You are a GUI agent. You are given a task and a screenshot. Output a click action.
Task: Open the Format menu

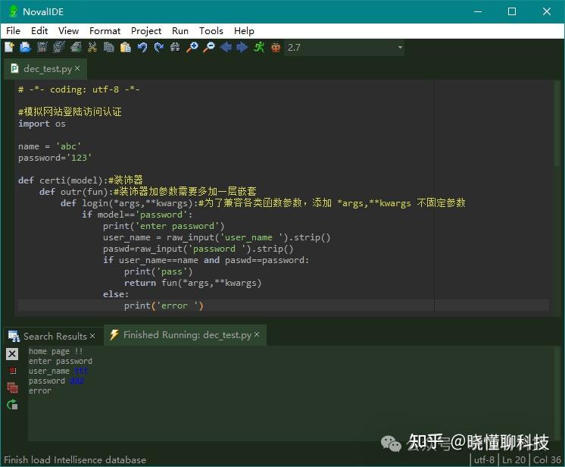click(105, 31)
